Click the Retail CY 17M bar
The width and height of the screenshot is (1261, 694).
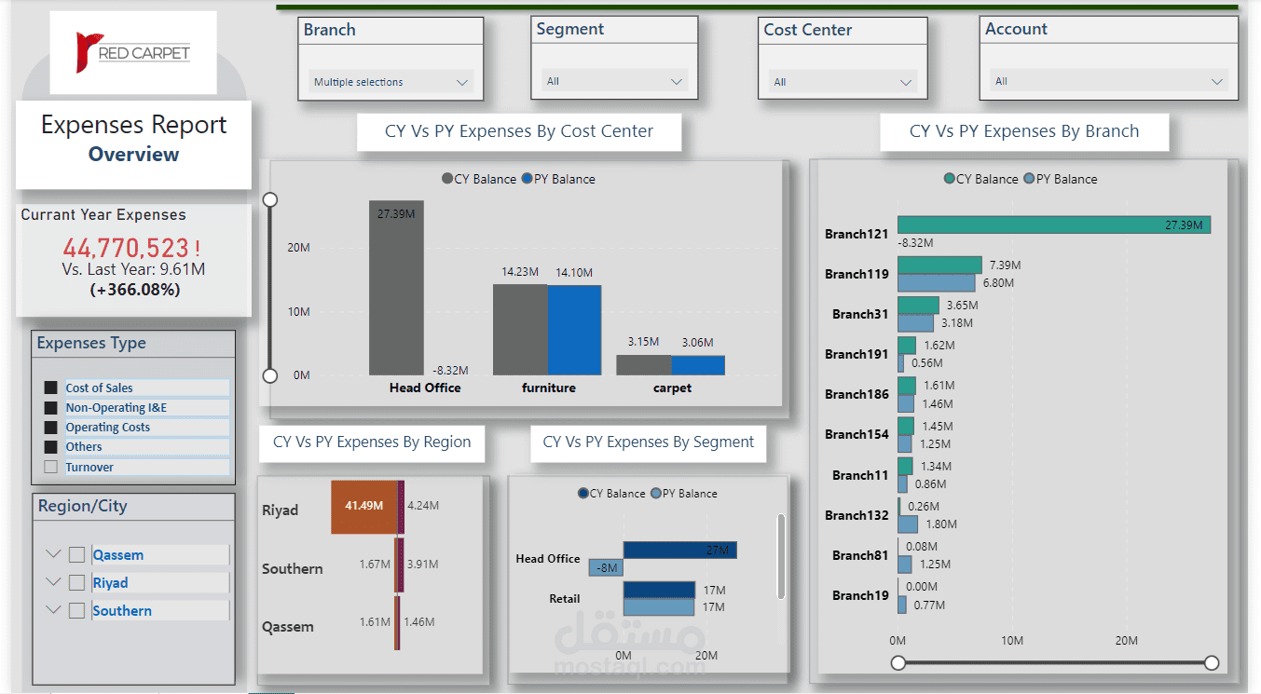pos(659,590)
